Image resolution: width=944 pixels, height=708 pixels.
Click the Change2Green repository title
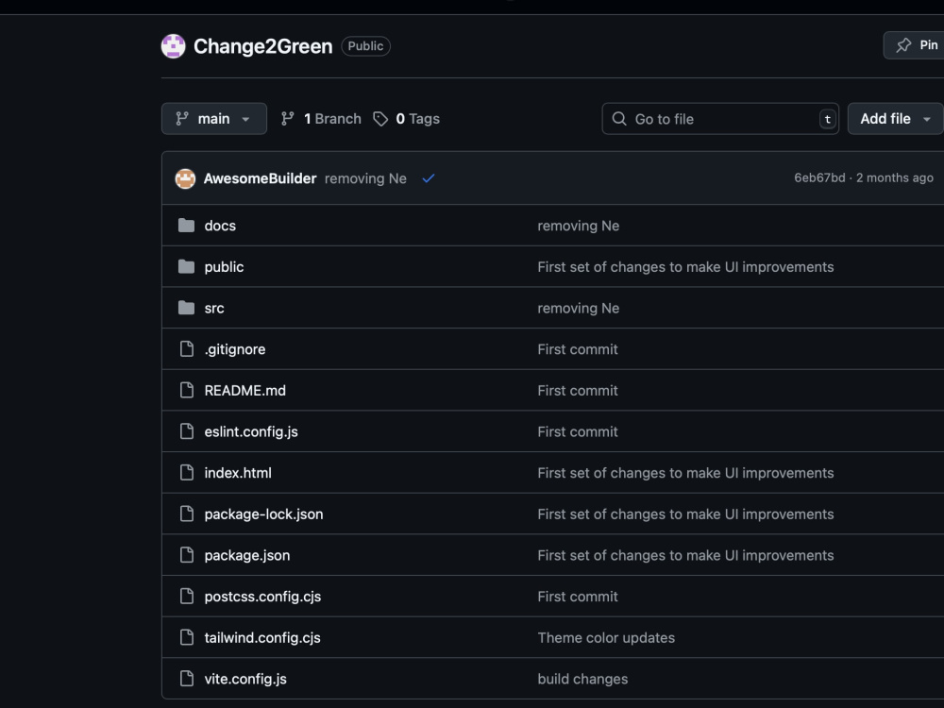click(262, 46)
